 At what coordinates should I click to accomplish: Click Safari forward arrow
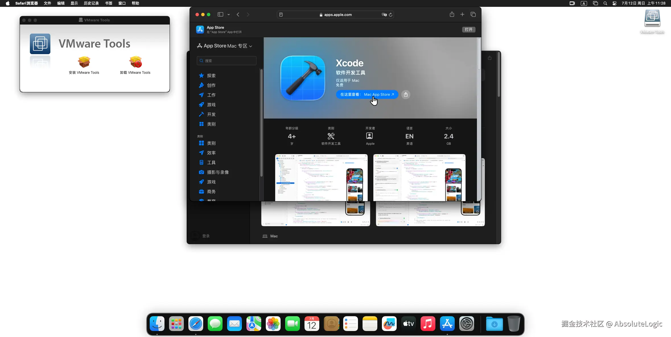(248, 15)
